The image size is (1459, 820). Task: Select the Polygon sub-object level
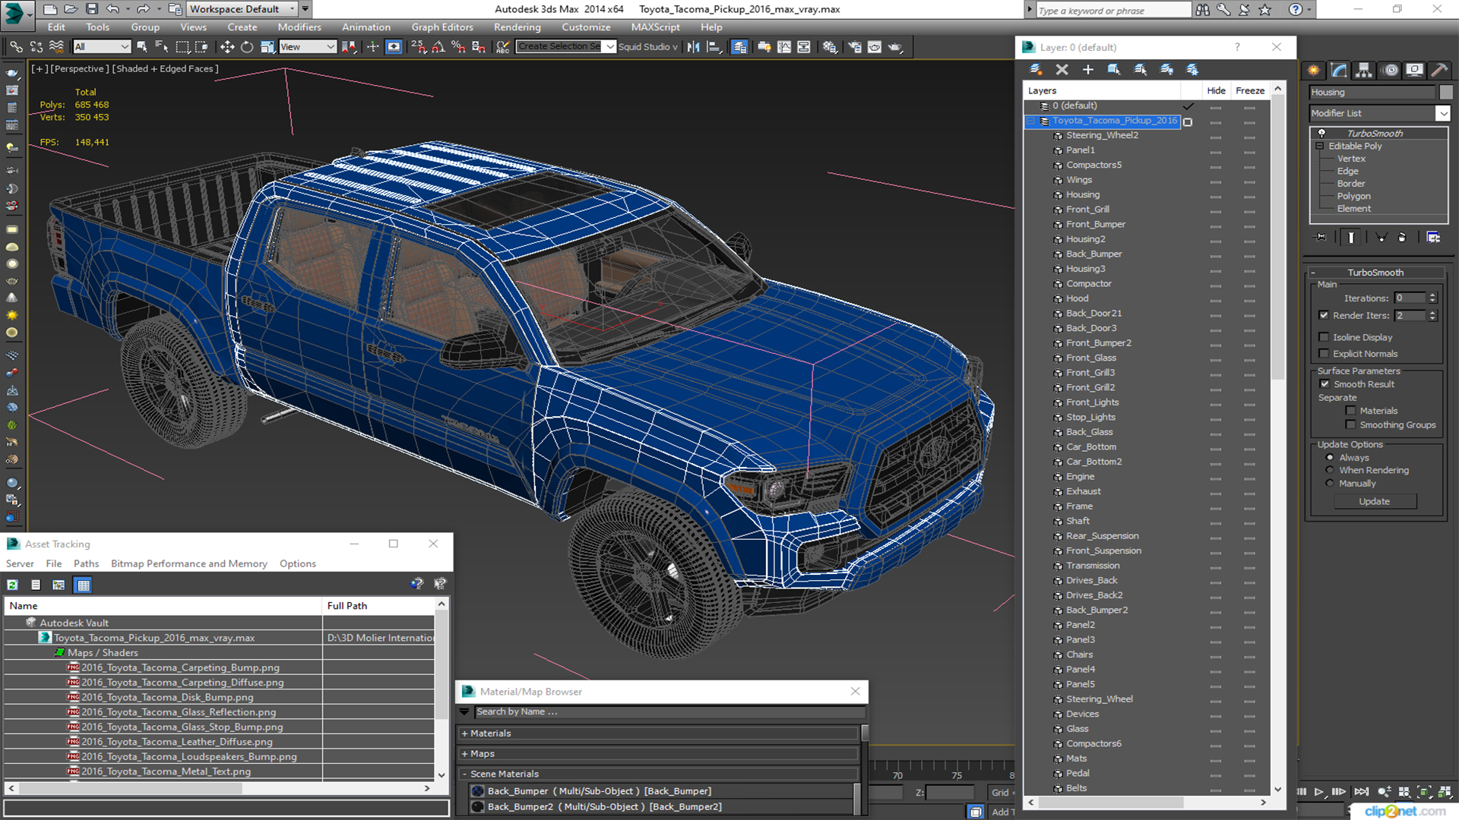point(1353,196)
